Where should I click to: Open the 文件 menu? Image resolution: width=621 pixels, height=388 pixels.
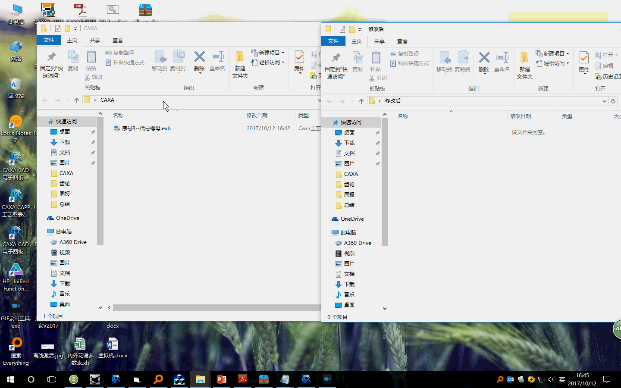[49, 40]
